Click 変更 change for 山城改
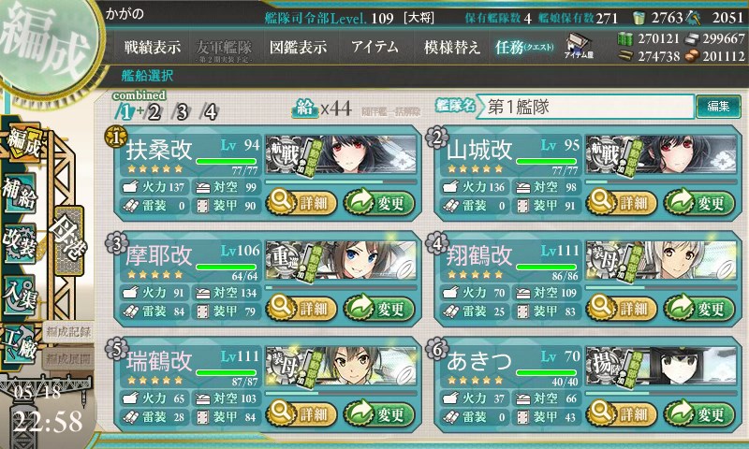Screen dimensions: 749x449 pyautogui.click(x=698, y=203)
